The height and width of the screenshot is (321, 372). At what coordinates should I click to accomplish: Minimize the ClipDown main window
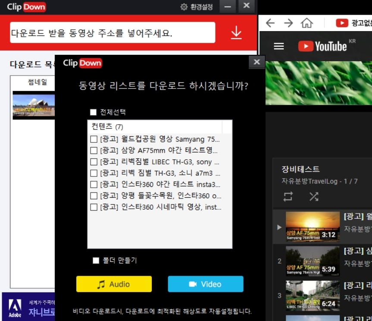click(228, 6)
